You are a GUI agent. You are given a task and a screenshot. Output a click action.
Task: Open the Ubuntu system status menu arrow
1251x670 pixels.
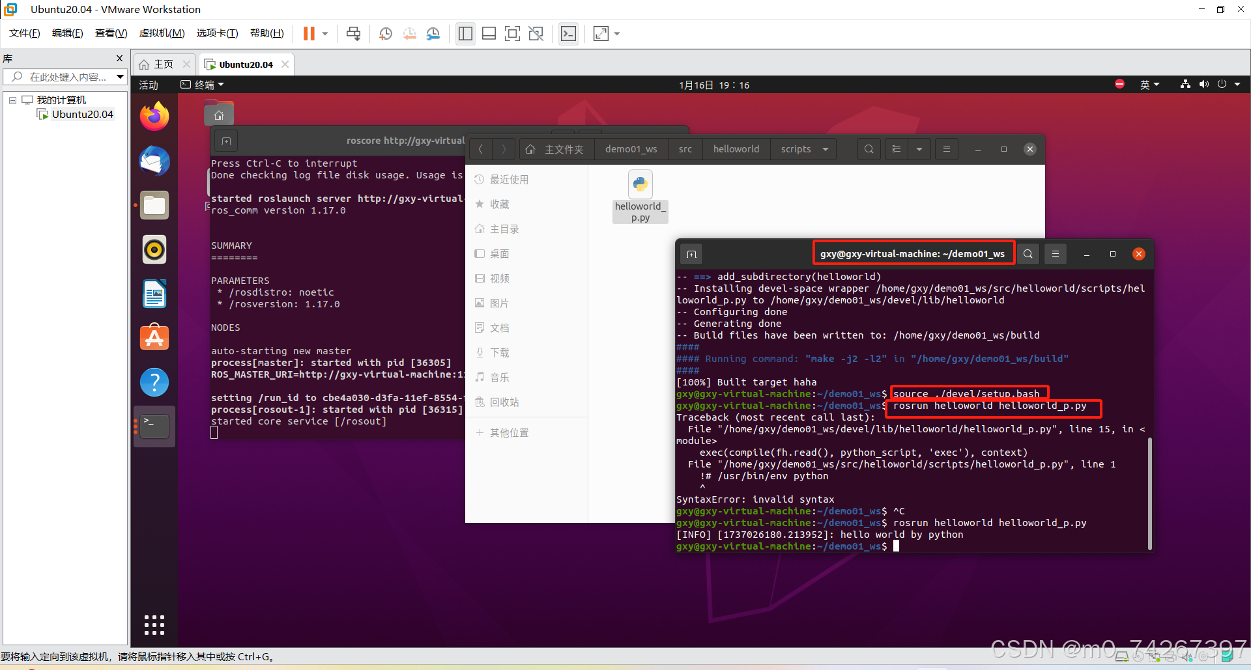pos(1237,84)
